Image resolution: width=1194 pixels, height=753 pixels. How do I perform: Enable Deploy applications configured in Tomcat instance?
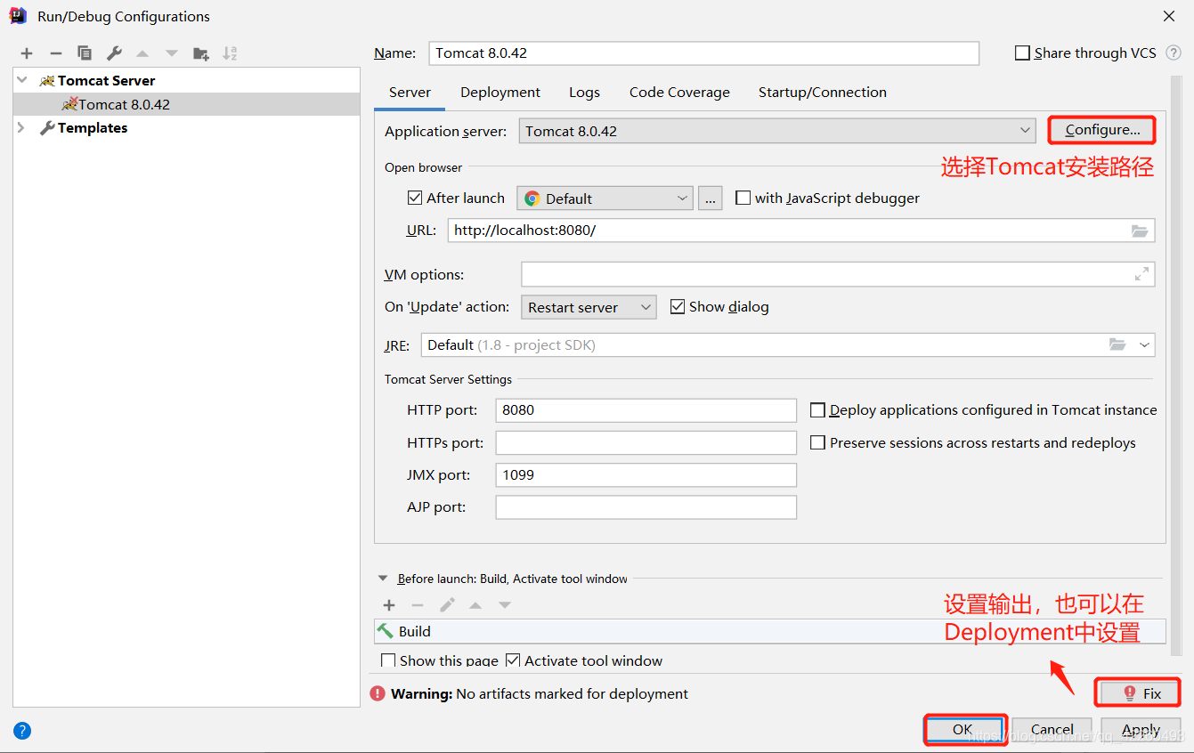[817, 410]
